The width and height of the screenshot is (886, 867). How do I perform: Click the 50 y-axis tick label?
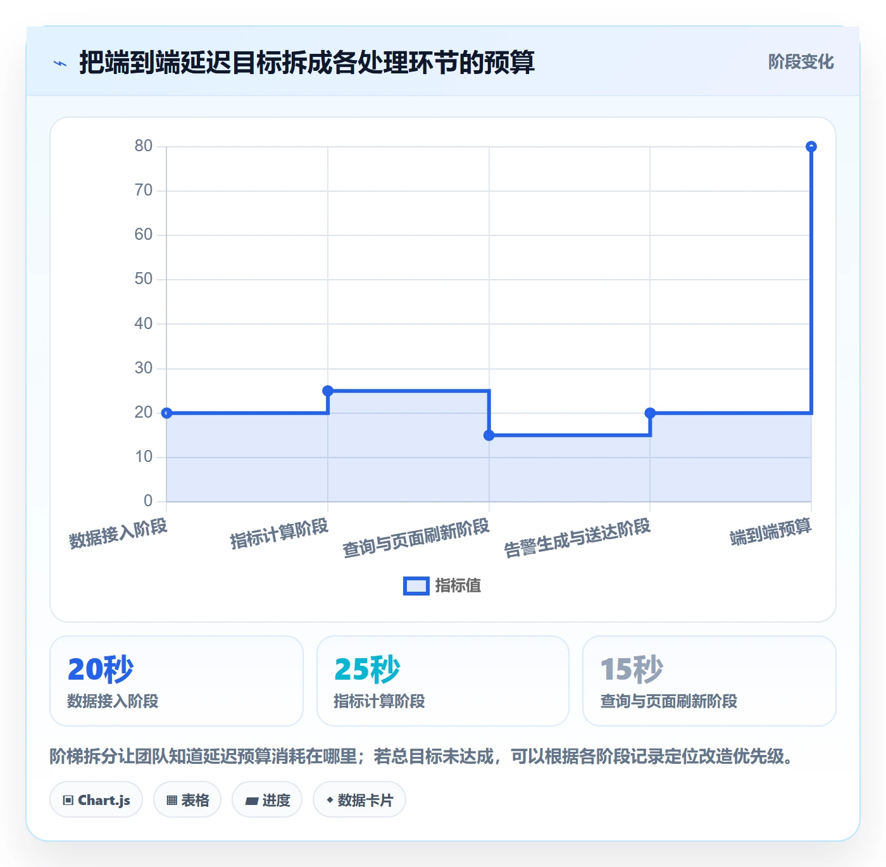[x=144, y=279]
